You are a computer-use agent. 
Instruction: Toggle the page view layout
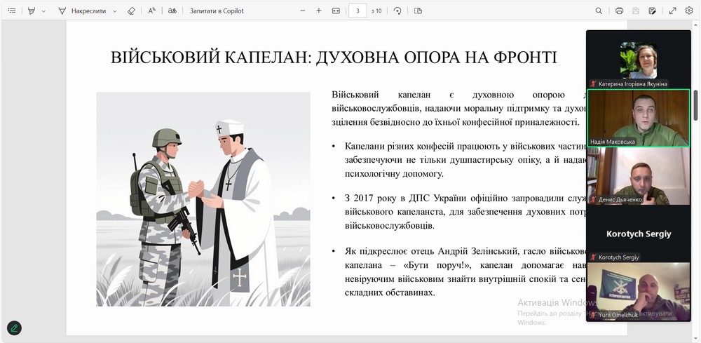tap(418, 11)
